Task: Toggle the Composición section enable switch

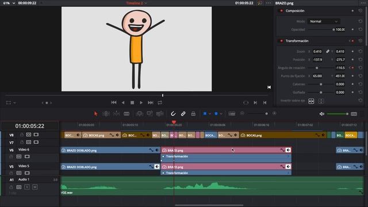Action: (x=281, y=11)
